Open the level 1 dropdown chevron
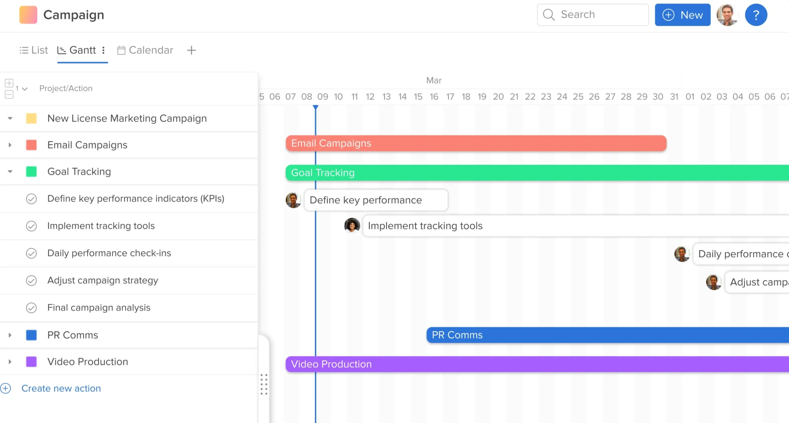Image resolution: width=789 pixels, height=423 pixels. click(25, 89)
